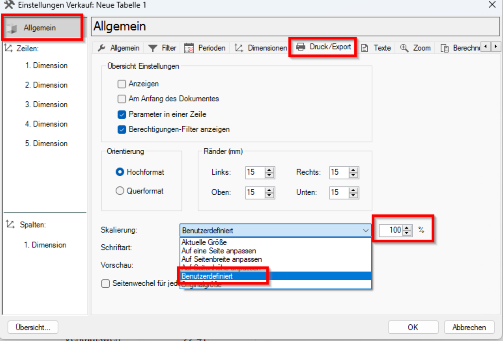Viewport: 503px width, 341px height.
Task: Select 3. Dimension under Zeilen
Action: (46, 105)
